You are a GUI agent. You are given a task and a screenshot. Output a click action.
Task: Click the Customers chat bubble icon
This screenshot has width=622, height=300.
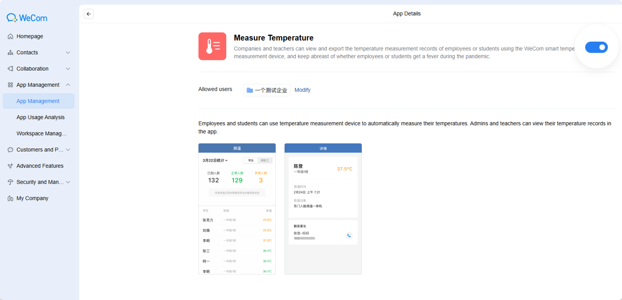click(10, 150)
